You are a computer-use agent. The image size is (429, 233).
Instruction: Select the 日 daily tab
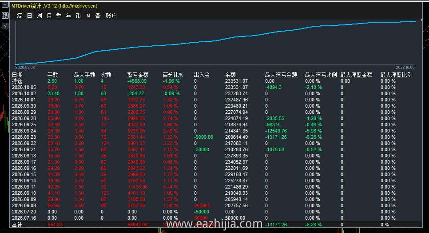click(30, 16)
